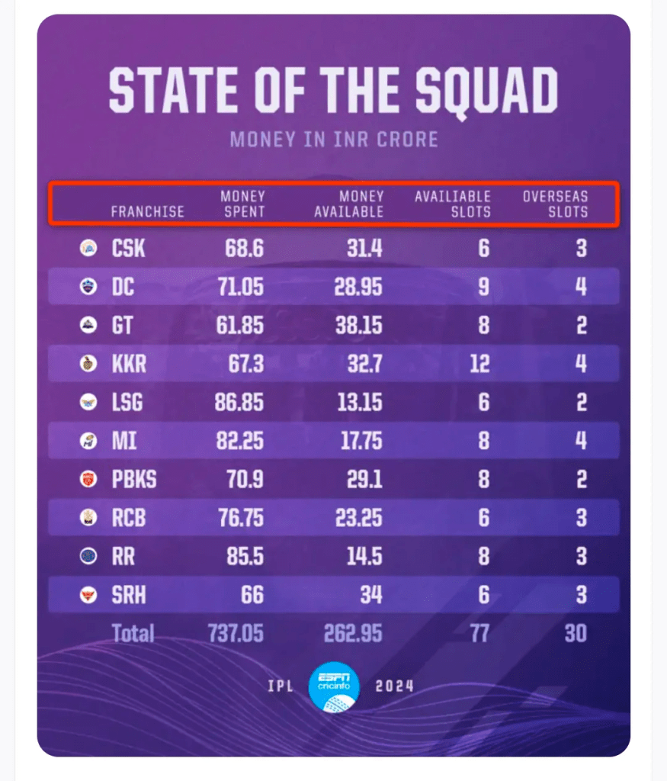Click the Money Available column header

tap(349, 204)
